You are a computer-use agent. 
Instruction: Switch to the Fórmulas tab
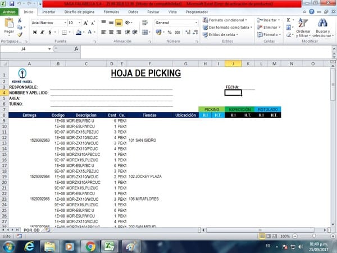coord(111,12)
